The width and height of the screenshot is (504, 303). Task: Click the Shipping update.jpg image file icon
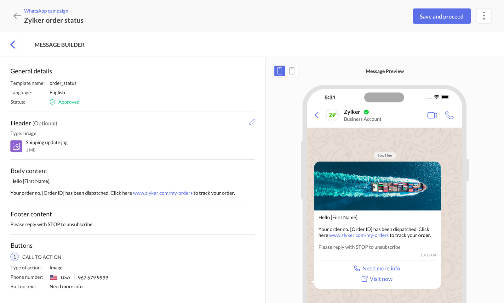click(16, 146)
